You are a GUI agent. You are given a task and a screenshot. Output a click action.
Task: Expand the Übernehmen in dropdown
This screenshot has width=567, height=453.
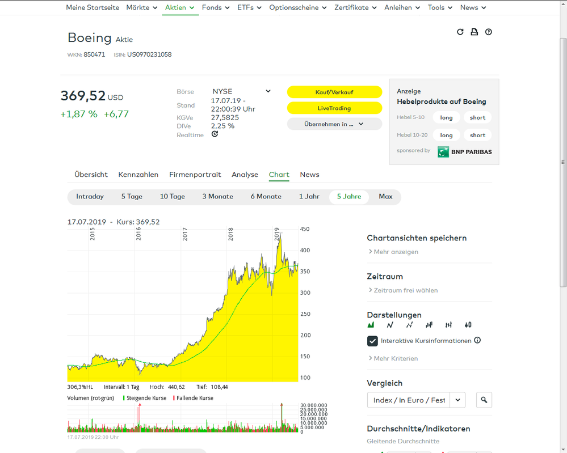tap(334, 124)
